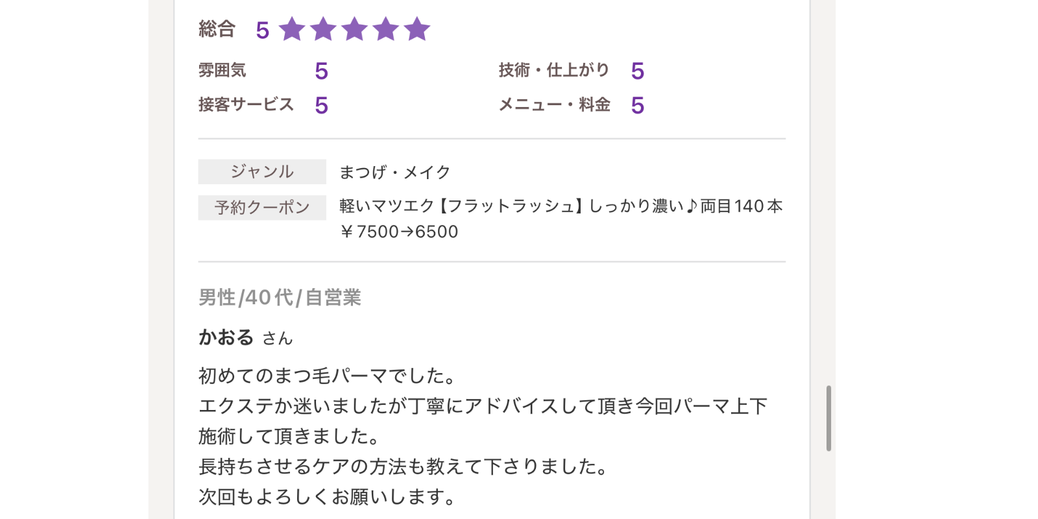Screen dimensions: 1038x519
Task: Click the メニュー・料金 rating score
Action: (x=637, y=105)
